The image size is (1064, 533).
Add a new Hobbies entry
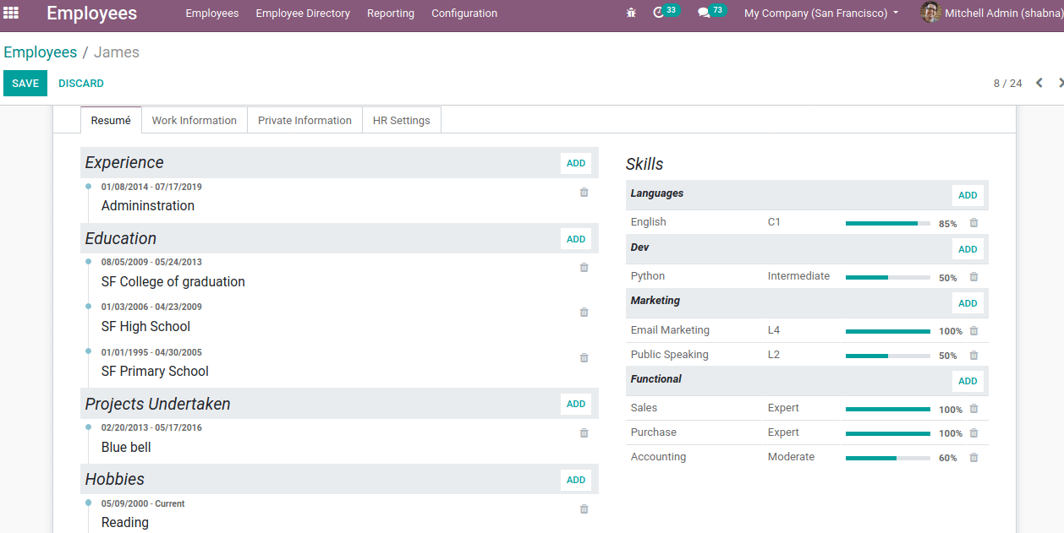click(x=576, y=480)
